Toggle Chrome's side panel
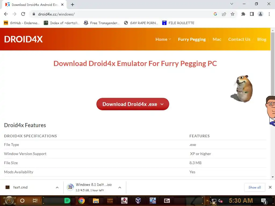Screen dimensions: 275x206 tap(252, 14)
